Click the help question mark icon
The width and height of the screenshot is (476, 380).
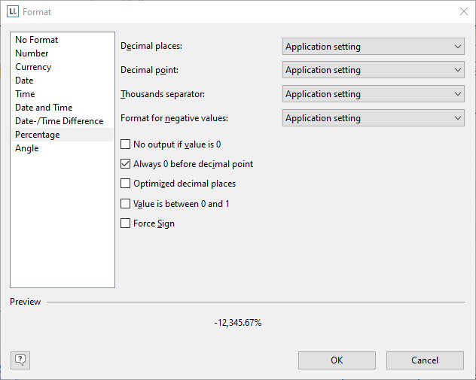[x=20, y=360]
